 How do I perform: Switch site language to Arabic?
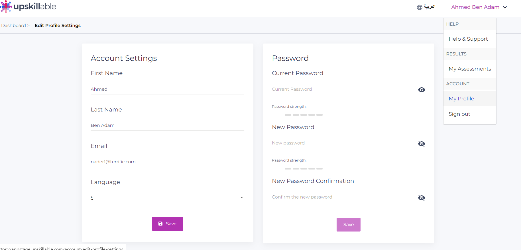429,7
